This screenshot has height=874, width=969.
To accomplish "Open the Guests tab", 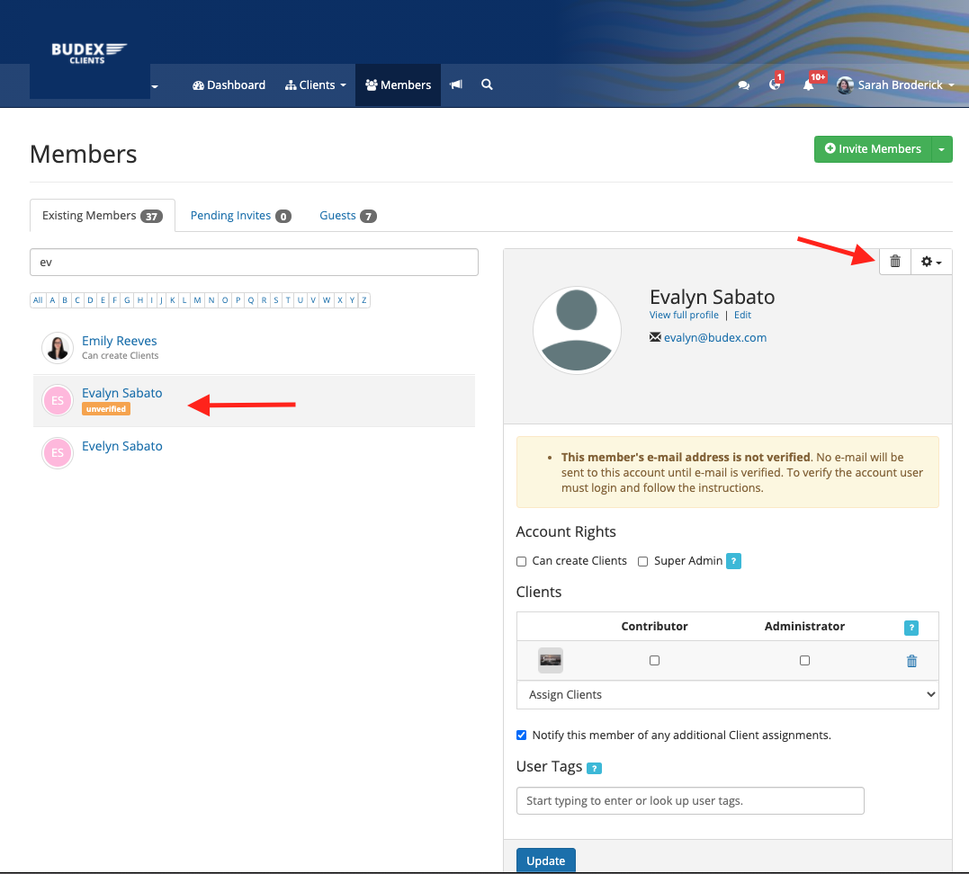I will click(341, 215).
